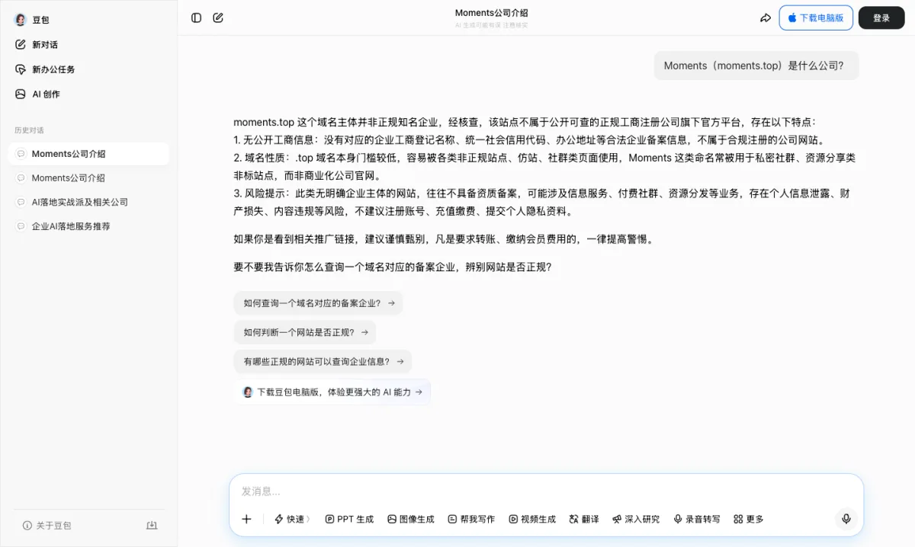This screenshot has width=915, height=547.
Task: Click 关于豆包 at sidebar bottom
Action: [x=47, y=526]
